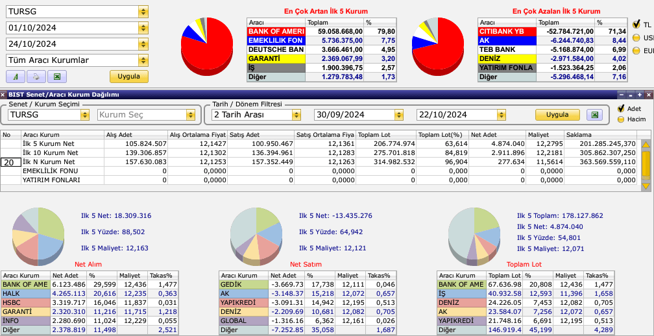Open the 30/09/2024 date dropdown

[x=398, y=115]
